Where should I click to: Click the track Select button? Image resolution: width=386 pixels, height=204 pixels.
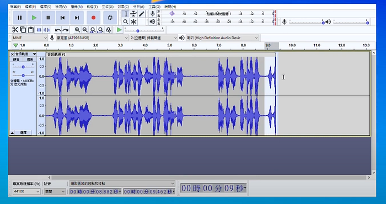(x=23, y=133)
